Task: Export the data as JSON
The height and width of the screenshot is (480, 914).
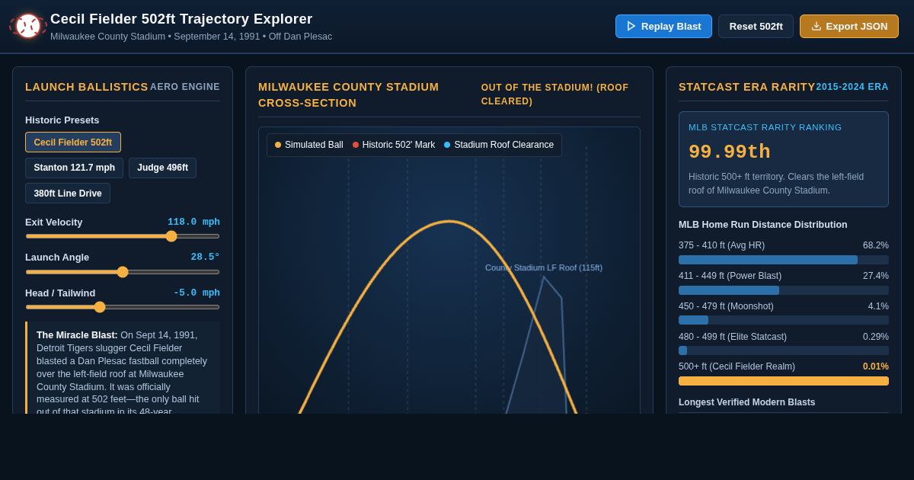Action: 849,26
